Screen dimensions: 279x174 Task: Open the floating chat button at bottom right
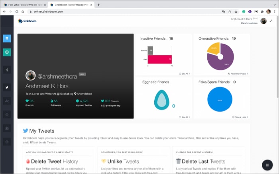point(267,165)
